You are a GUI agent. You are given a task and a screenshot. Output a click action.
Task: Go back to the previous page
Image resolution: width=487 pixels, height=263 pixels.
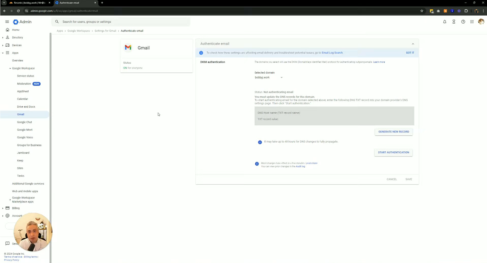click(x=5, y=11)
